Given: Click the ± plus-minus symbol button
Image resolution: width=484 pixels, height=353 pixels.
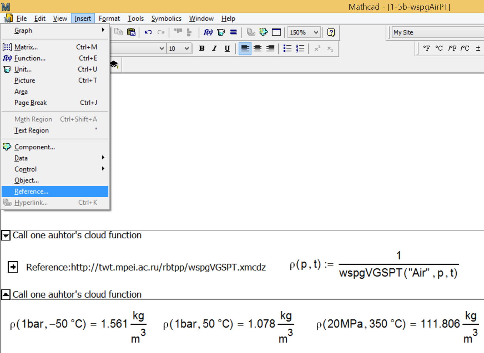Looking at the screenshot, I should point(478,48).
